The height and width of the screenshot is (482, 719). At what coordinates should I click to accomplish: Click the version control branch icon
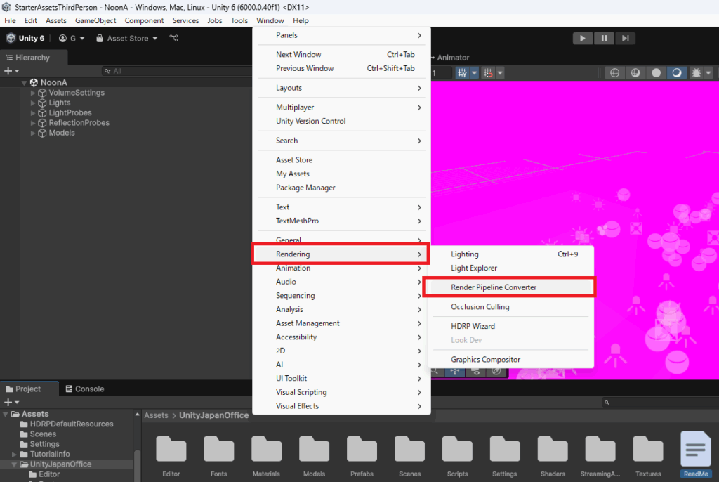(174, 38)
